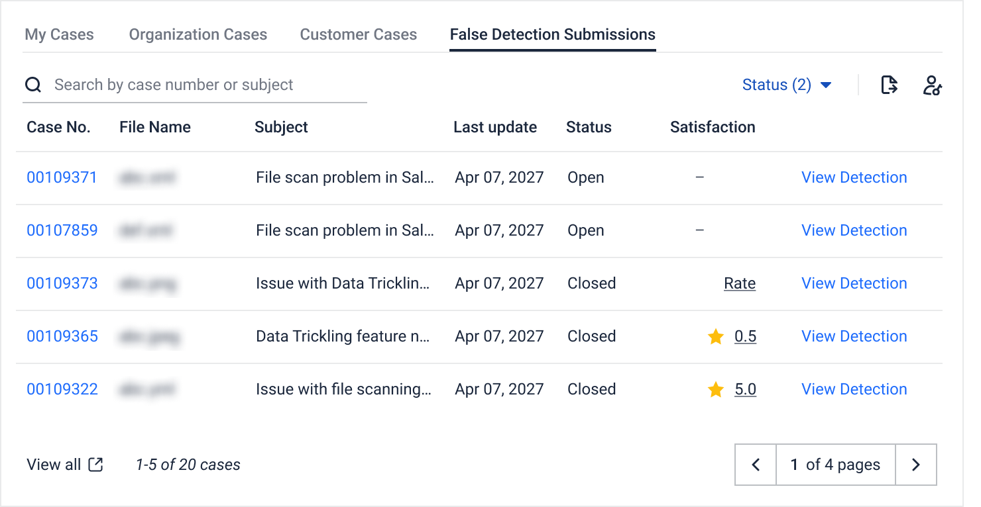Click the search magnifier icon
The height and width of the screenshot is (507, 981).
pos(33,85)
